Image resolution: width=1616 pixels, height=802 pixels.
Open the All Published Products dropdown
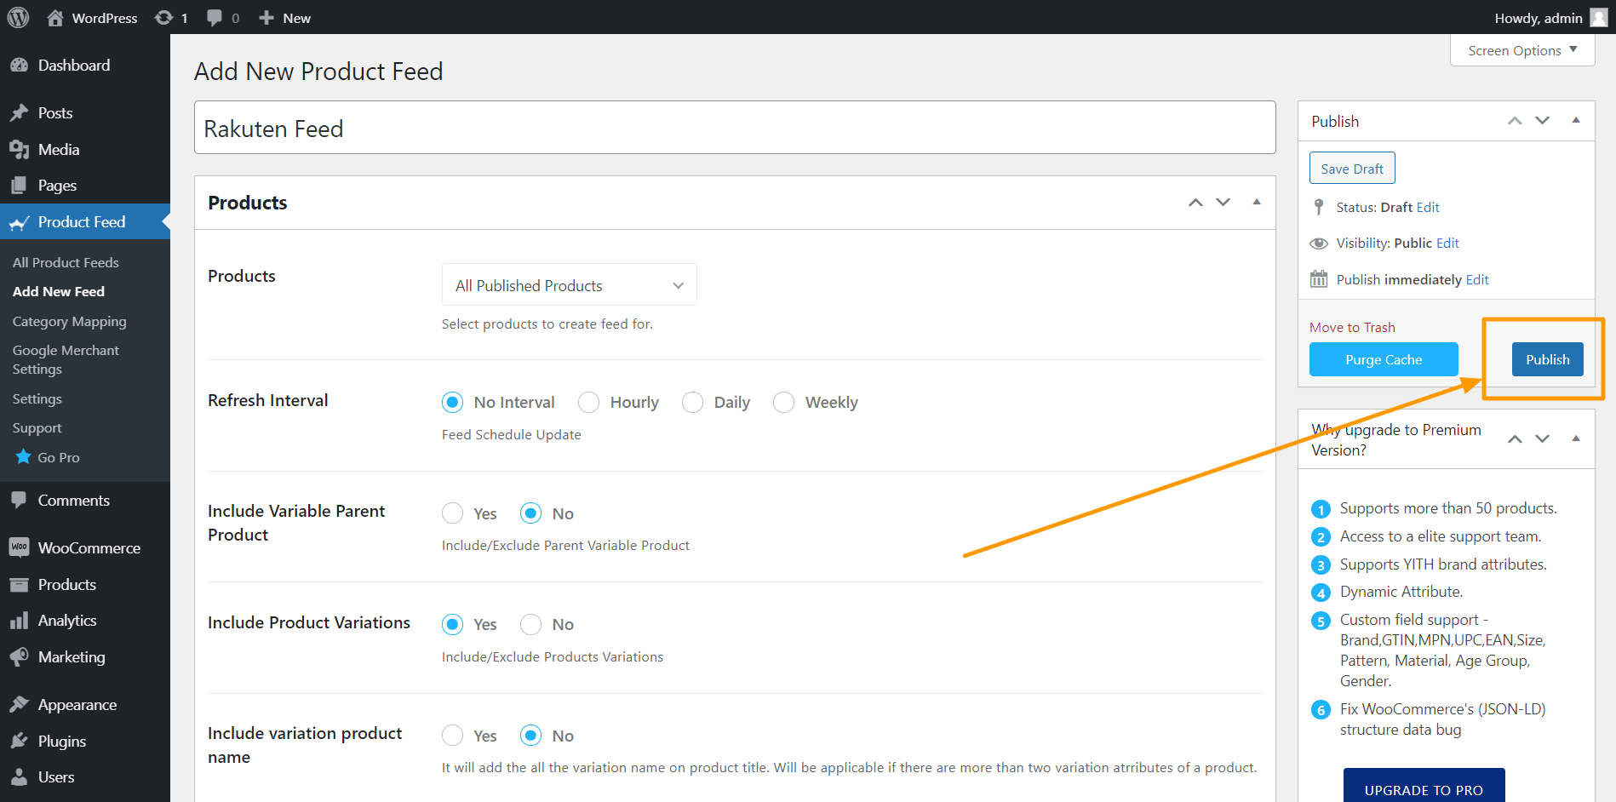pos(569,284)
